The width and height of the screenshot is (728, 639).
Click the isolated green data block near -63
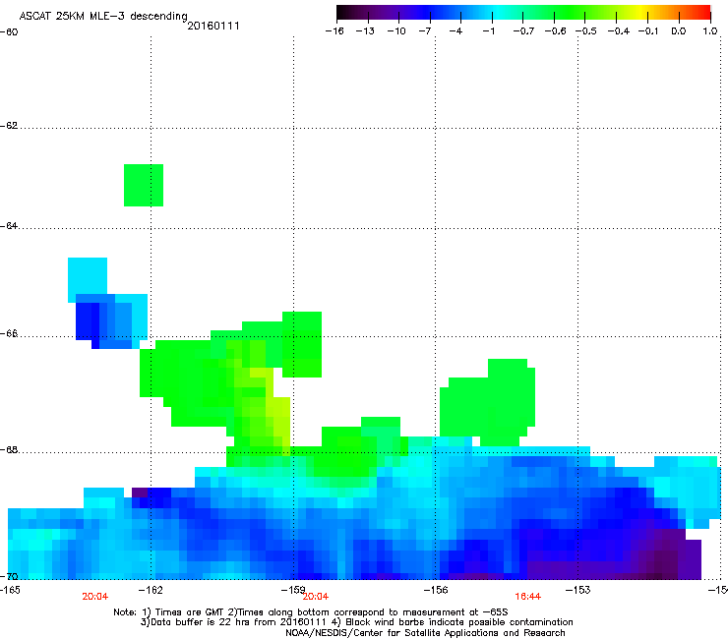(x=144, y=185)
